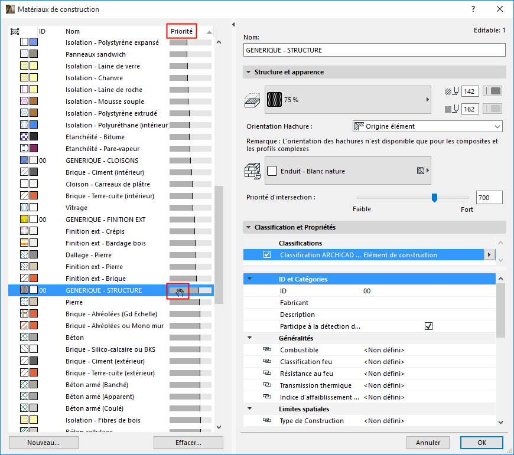Select GENERIQUE - CLOISONS in the list
The width and height of the screenshot is (514, 455).
111,161
